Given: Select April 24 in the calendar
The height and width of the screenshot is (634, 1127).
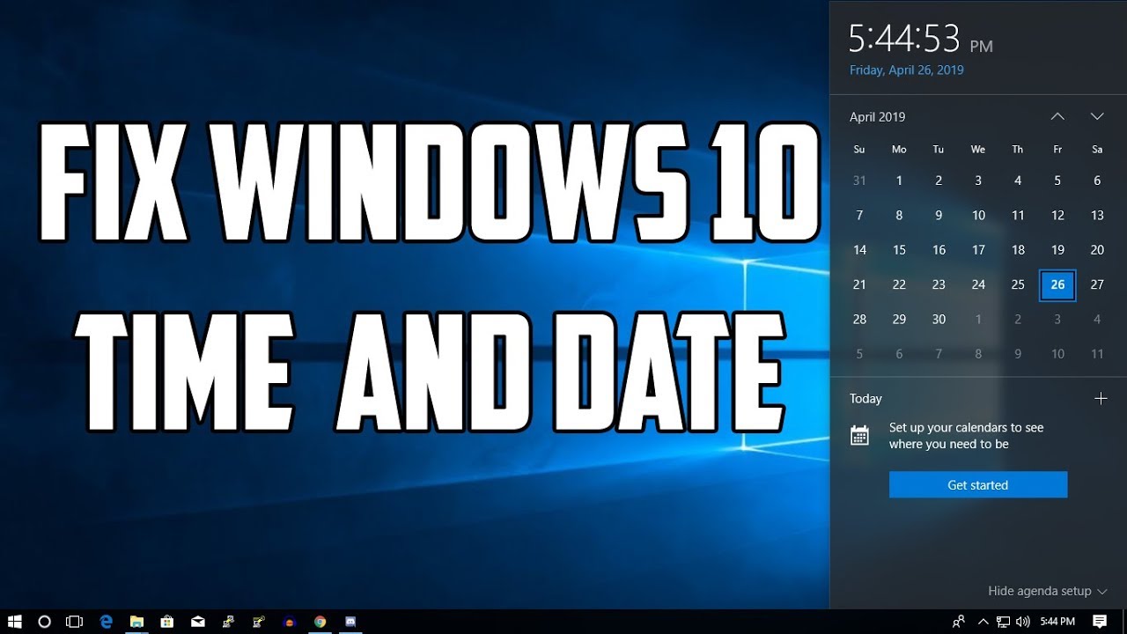Looking at the screenshot, I should [x=978, y=284].
